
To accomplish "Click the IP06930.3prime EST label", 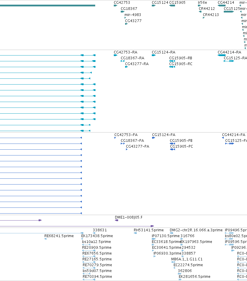I will (167, 254).
